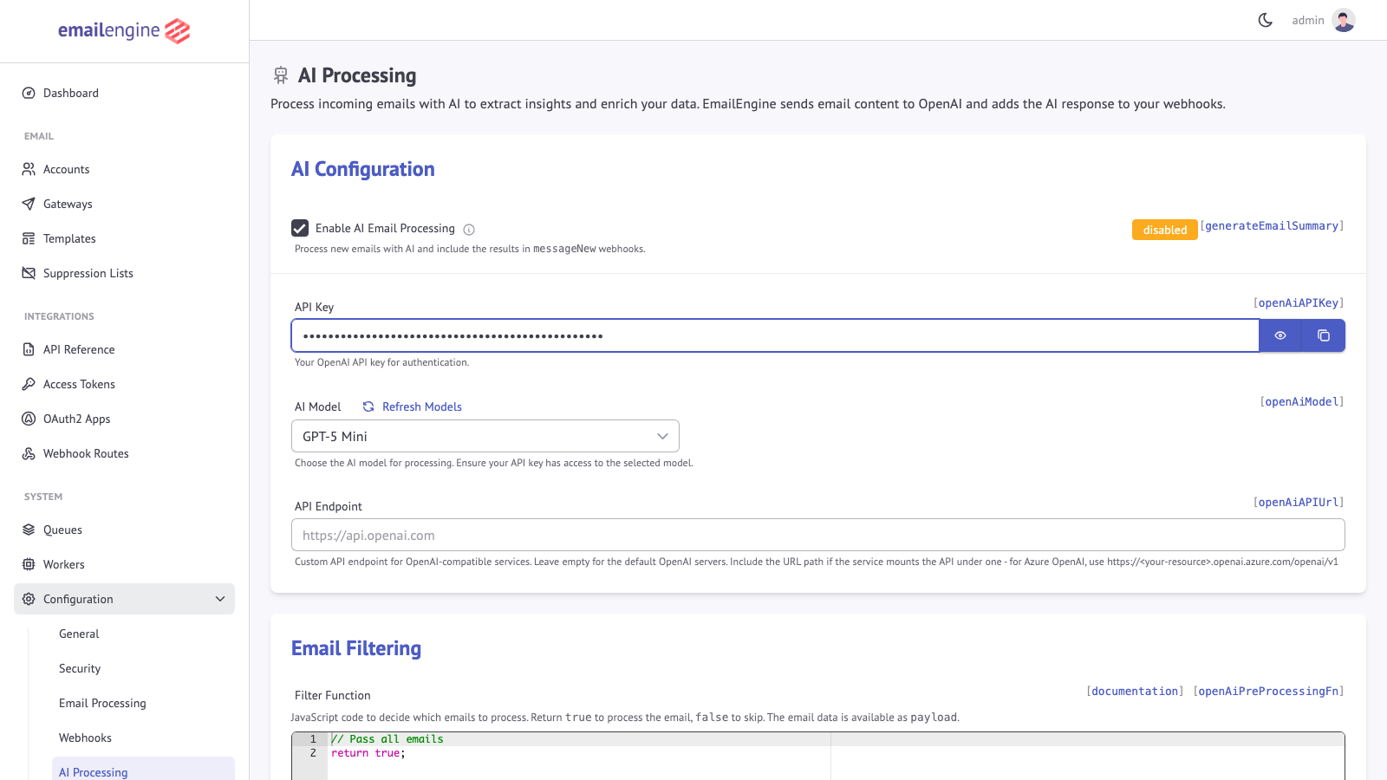The width and height of the screenshot is (1387, 780).
Task: Click the AI Configuration heading
Action: click(363, 169)
